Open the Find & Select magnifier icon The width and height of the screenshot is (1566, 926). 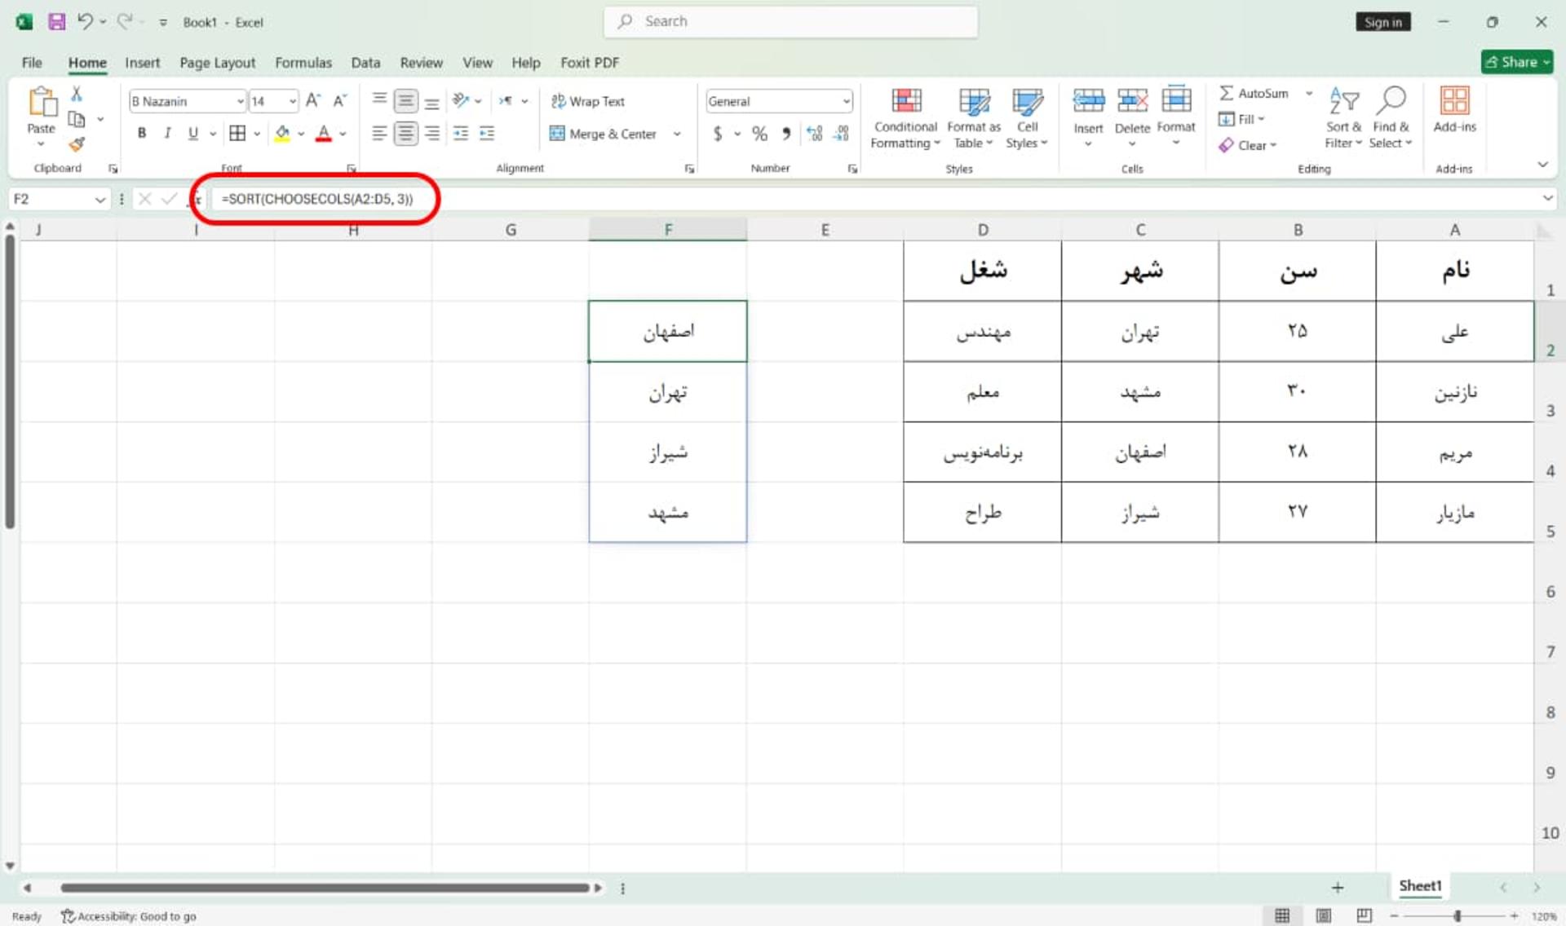click(x=1391, y=101)
